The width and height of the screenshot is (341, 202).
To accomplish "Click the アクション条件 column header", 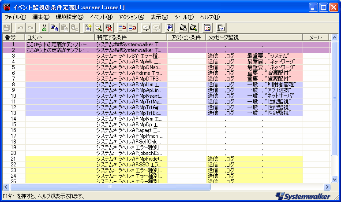I will coord(186,37).
